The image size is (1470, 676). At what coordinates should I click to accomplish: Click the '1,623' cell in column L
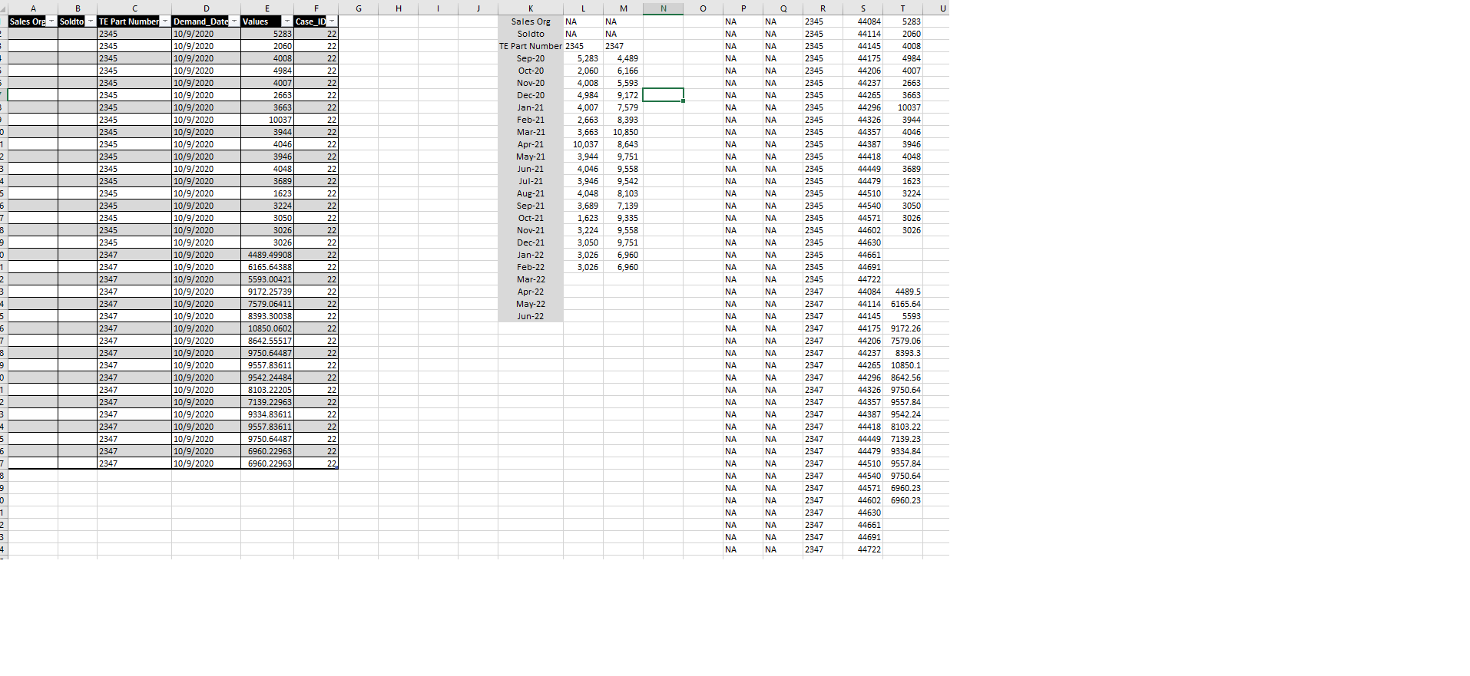coord(584,218)
